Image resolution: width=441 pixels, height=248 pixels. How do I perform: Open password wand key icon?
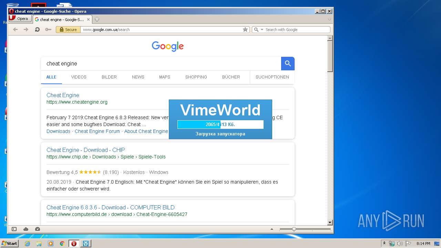[x=48, y=30]
